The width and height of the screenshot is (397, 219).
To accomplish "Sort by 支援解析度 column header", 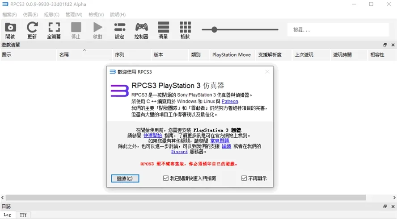I will [x=274, y=55].
